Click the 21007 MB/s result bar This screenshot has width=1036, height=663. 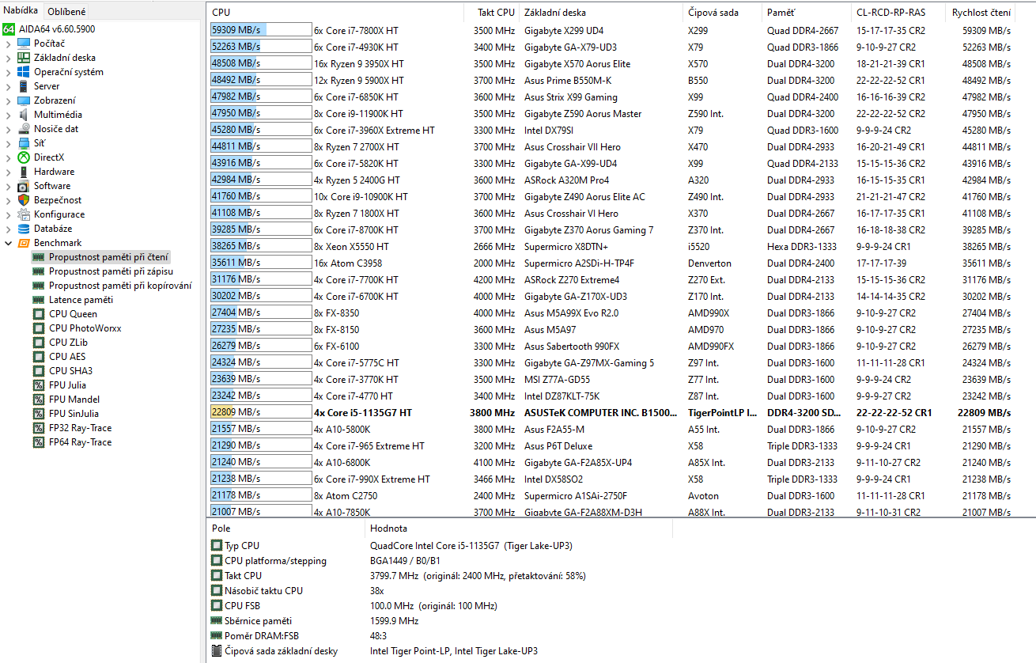(261, 512)
